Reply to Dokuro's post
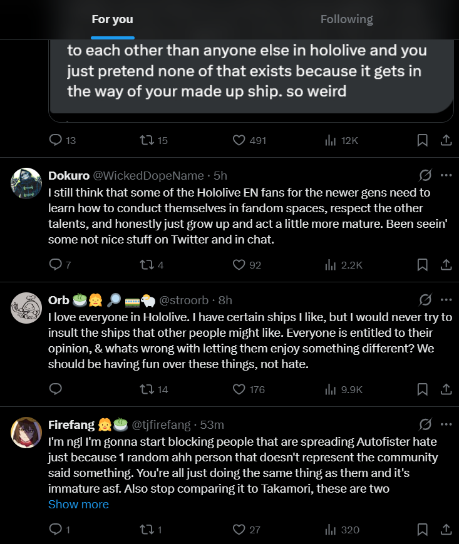This screenshot has width=459, height=544. pyautogui.click(x=55, y=265)
